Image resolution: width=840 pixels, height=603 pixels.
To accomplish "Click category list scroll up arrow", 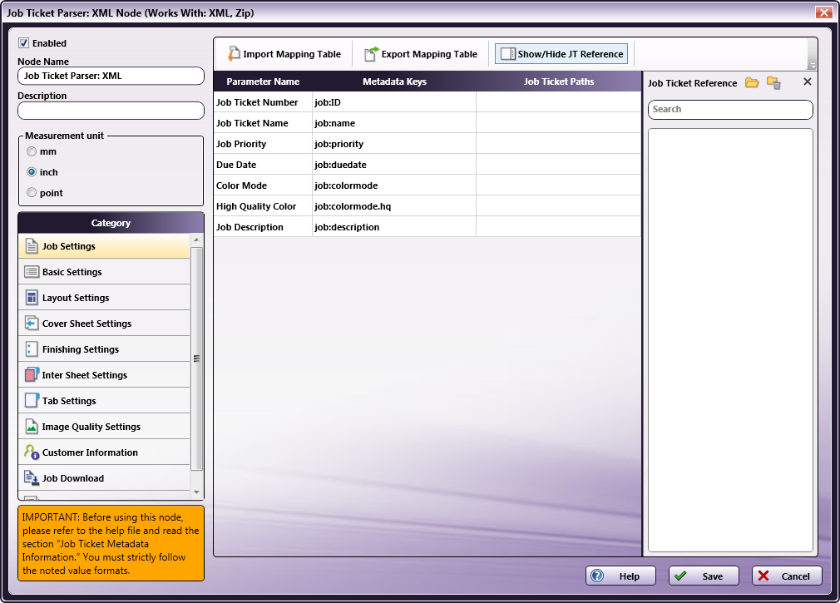I will 196,240.
